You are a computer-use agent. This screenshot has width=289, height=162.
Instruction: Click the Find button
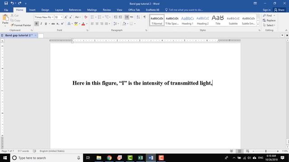pos(267,16)
